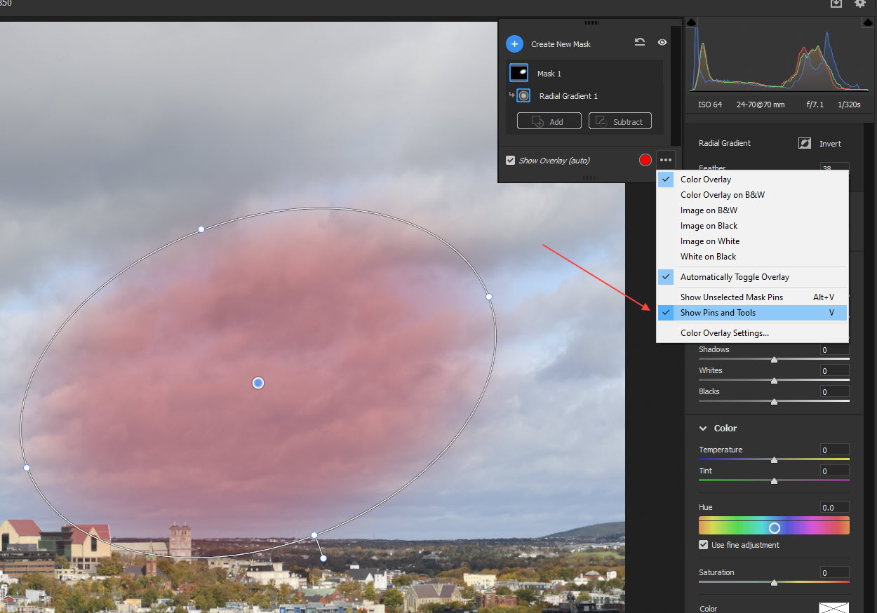Open the settings gear in the top bar
The width and height of the screenshot is (877, 613).
[x=860, y=4]
